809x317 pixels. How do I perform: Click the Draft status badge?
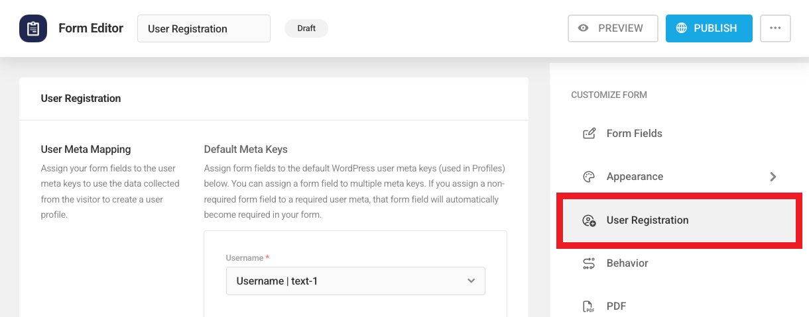point(306,28)
